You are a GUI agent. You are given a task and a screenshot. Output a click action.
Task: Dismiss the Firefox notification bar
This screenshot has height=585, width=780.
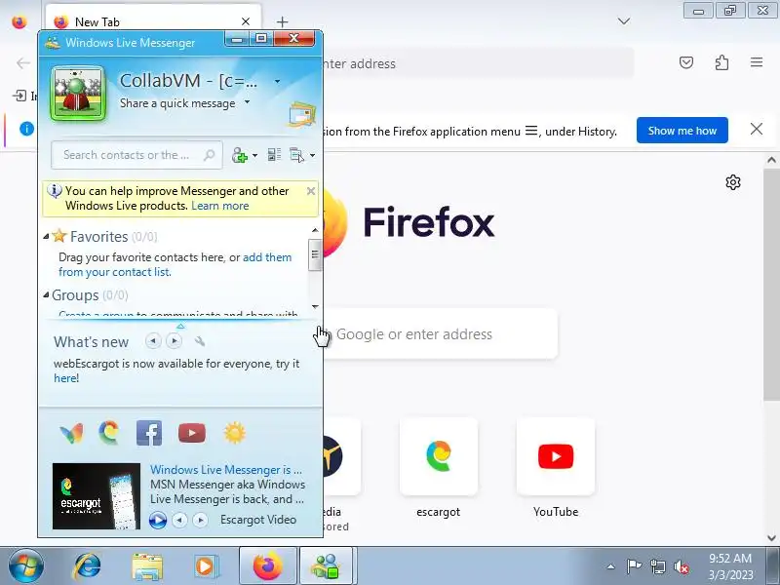[757, 130]
